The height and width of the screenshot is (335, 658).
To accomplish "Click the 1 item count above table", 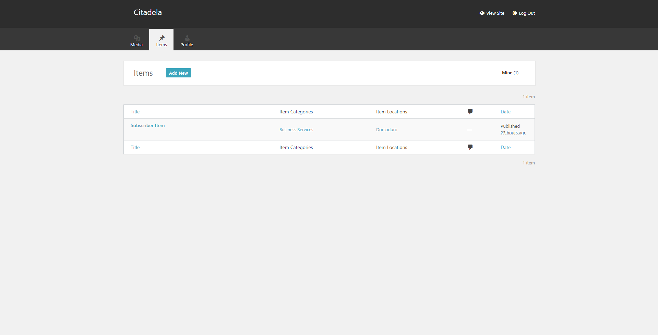I will coord(528,97).
